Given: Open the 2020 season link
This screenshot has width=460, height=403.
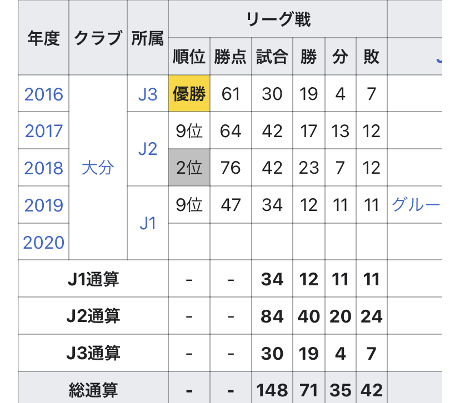Looking at the screenshot, I should click(x=44, y=243).
